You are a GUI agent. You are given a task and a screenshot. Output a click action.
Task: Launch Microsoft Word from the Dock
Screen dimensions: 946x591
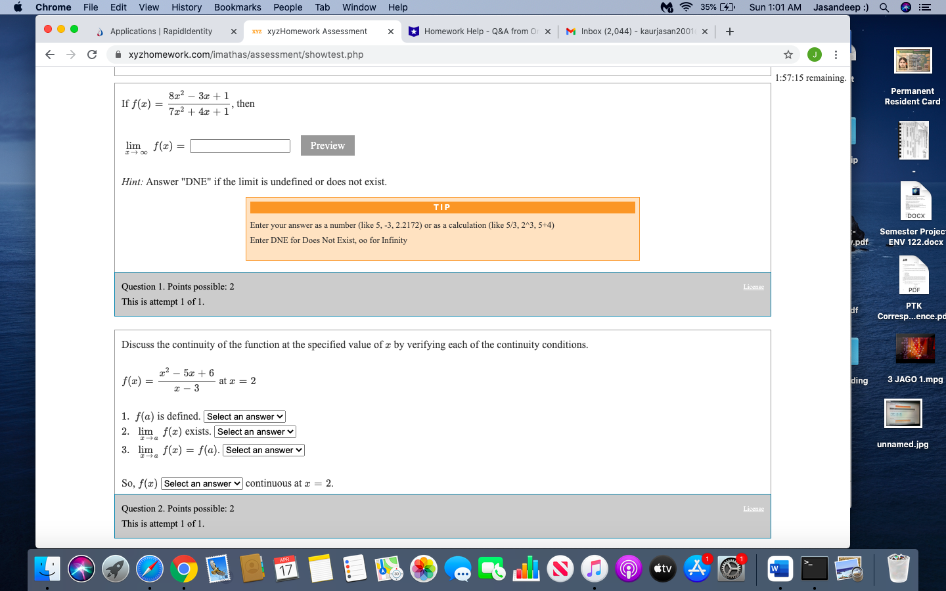[780, 569]
